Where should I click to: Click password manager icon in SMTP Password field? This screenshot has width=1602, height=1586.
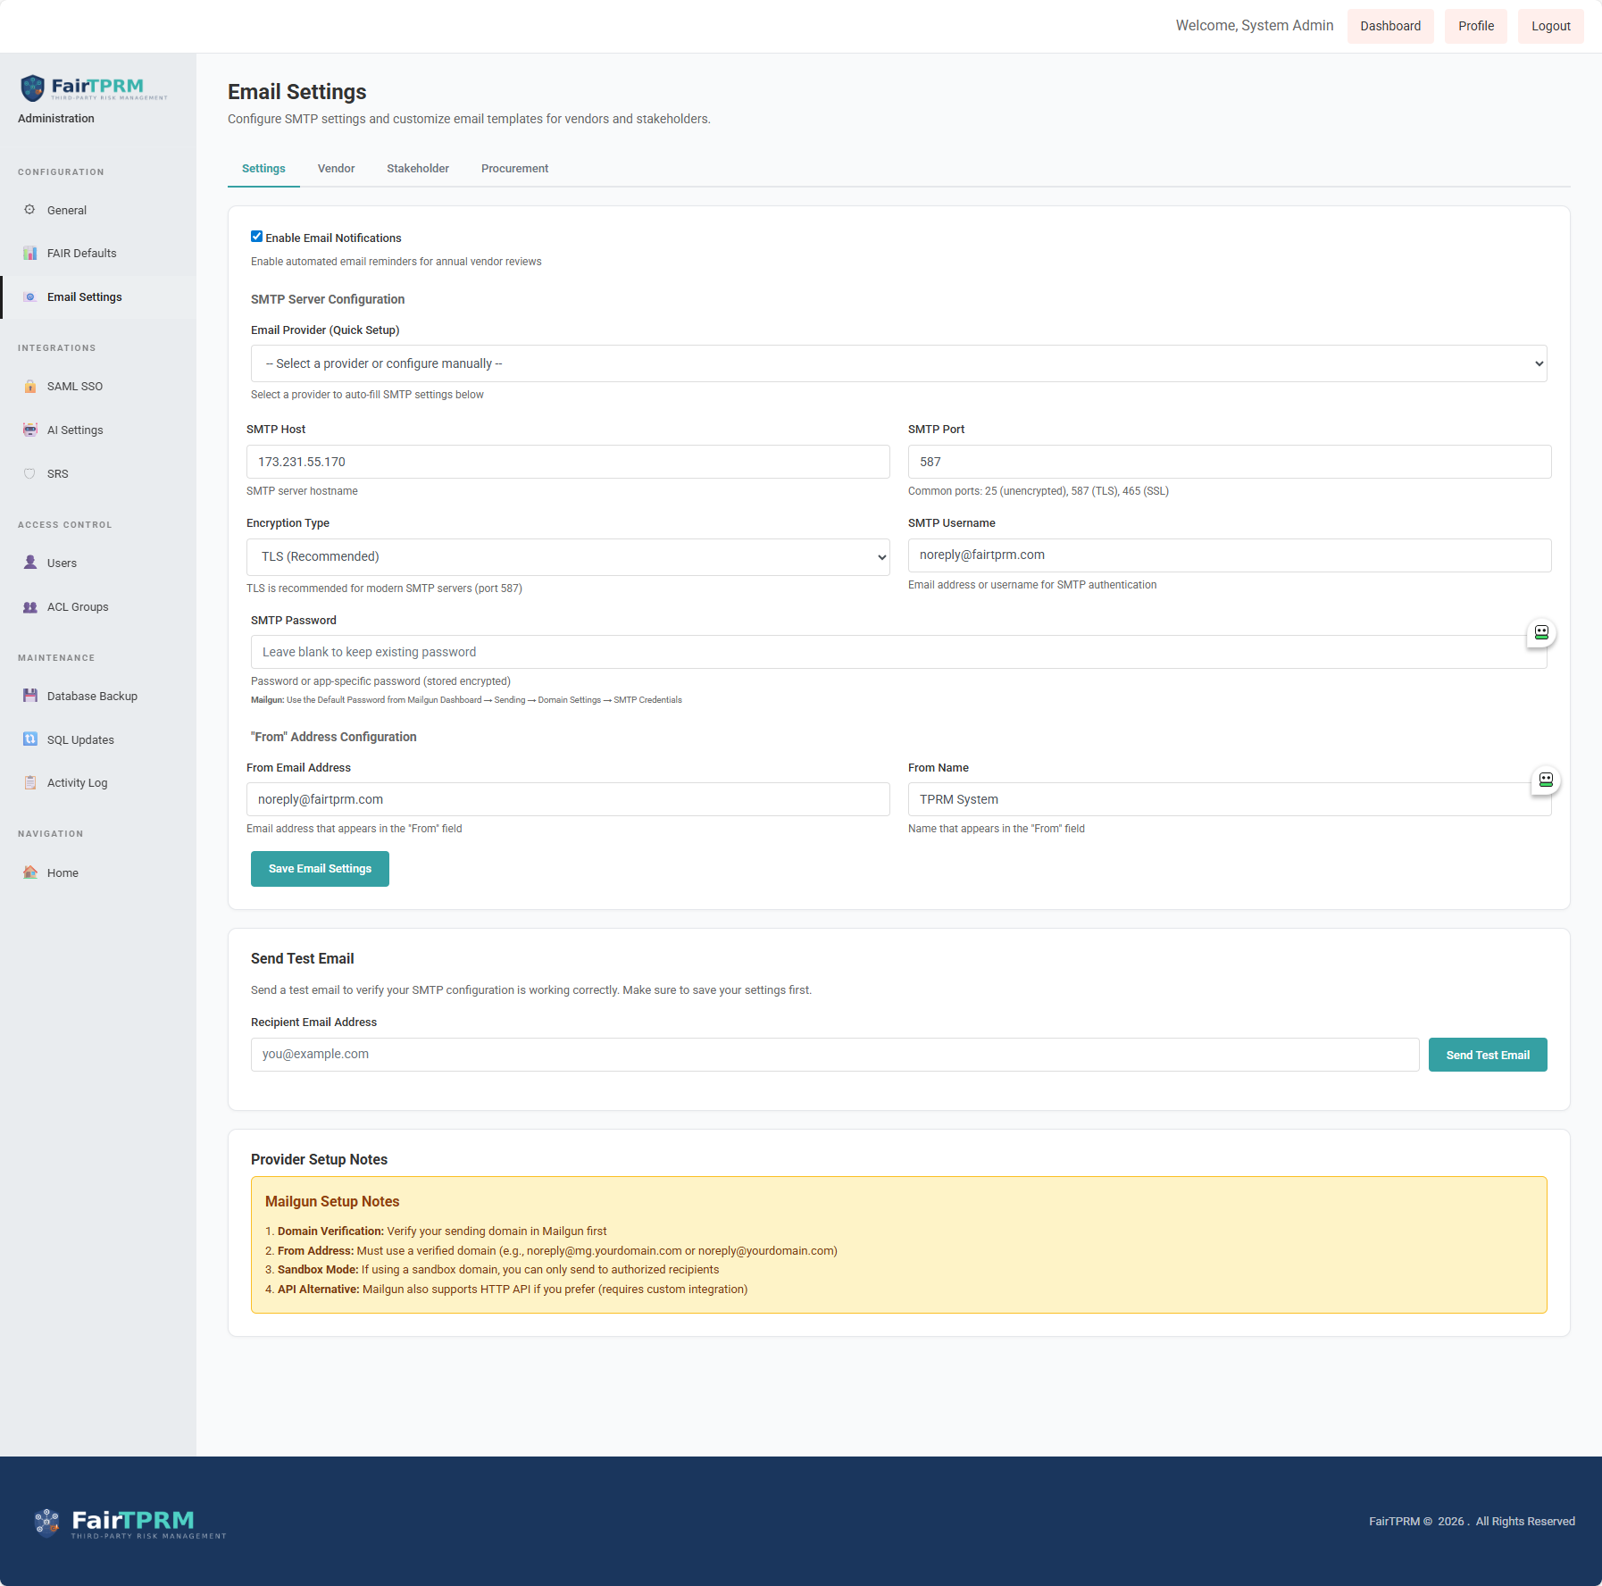[x=1540, y=632]
